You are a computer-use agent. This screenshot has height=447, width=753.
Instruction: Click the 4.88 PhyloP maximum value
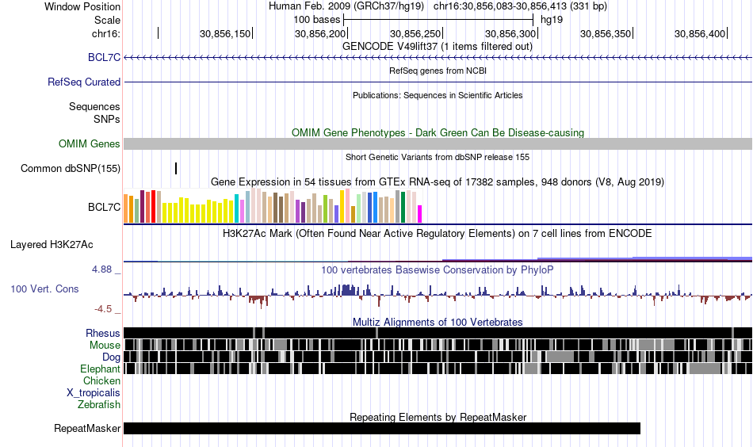tap(101, 269)
